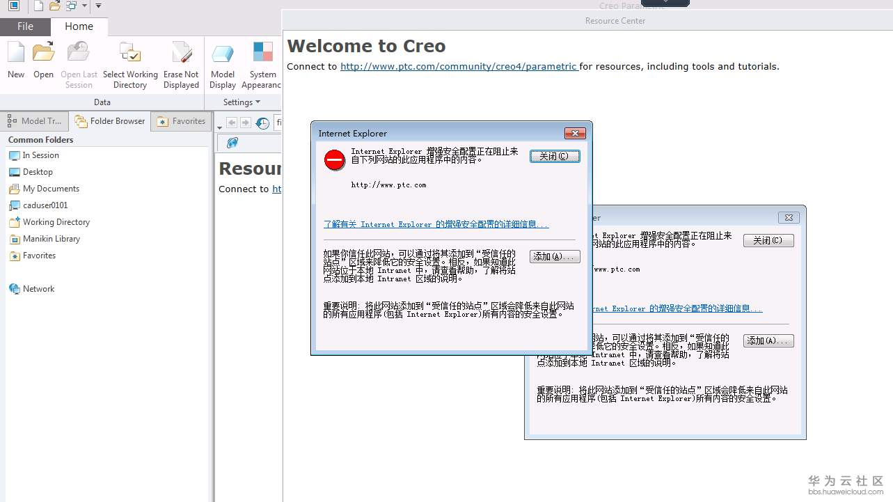
Task: Click the quick access windows icon
Action: pyautogui.click(x=71, y=6)
